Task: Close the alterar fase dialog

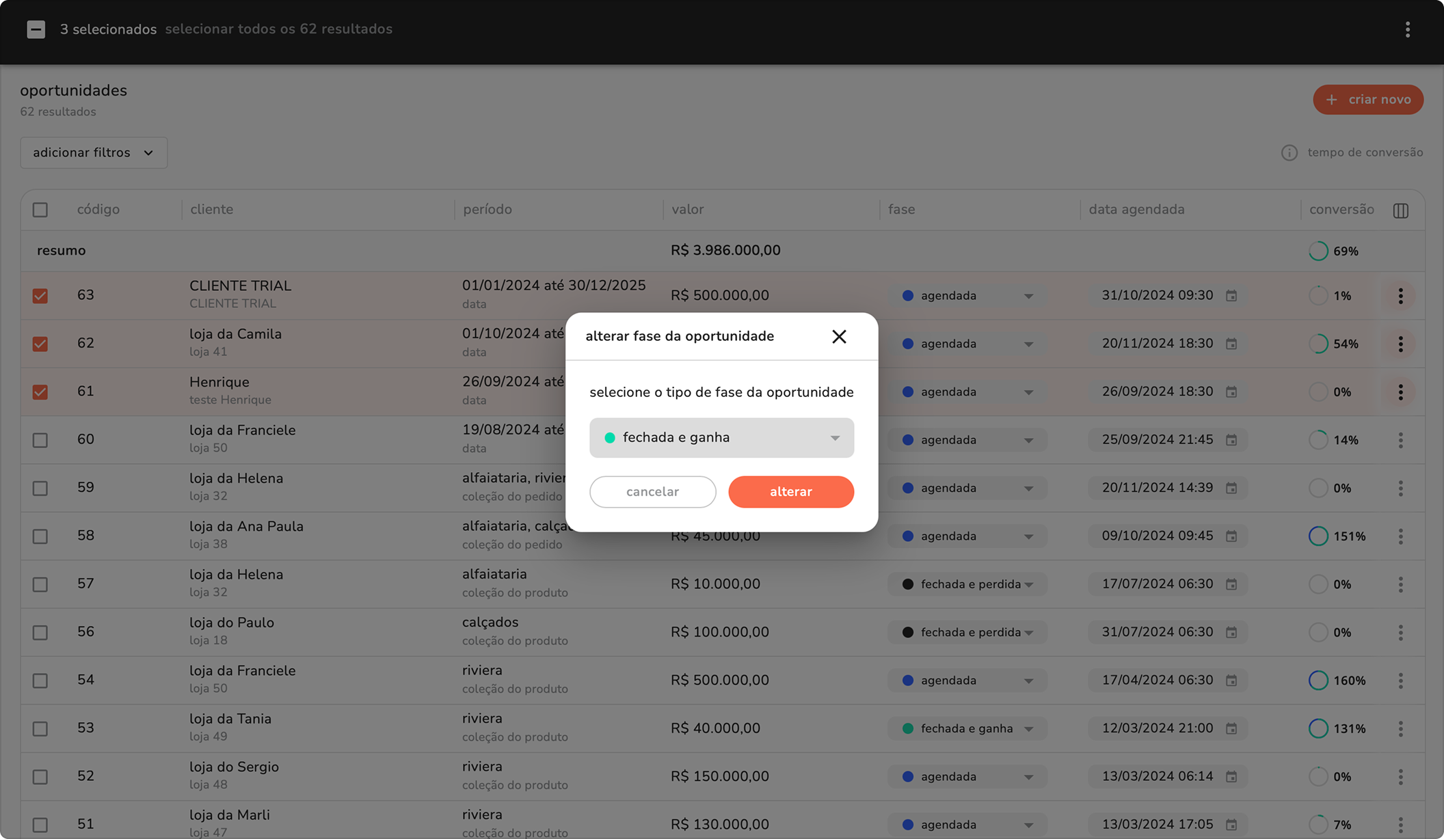Action: tap(839, 336)
